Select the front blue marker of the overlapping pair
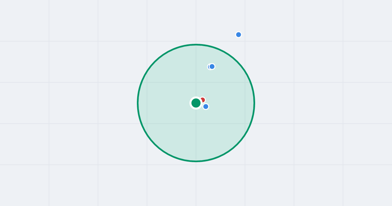Screen dimensions: 392x206 212,66
